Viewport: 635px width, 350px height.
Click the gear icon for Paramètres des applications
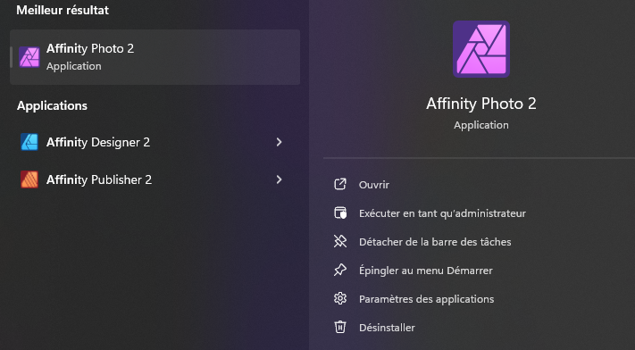point(340,299)
